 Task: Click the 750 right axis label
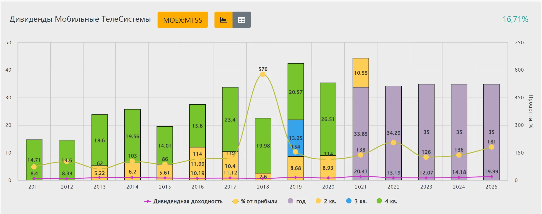[519, 43]
